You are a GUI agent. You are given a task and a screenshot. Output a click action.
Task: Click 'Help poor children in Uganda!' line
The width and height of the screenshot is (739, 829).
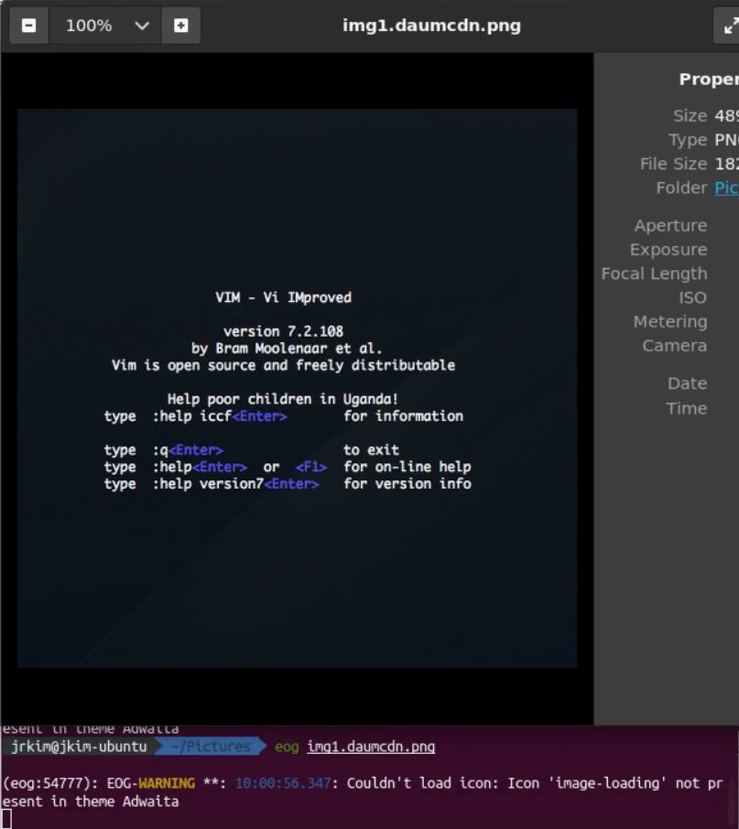click(283, 399)
